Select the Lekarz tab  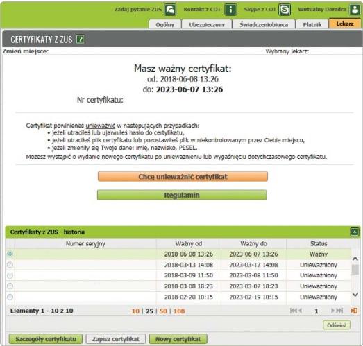(x=345, y=24)
